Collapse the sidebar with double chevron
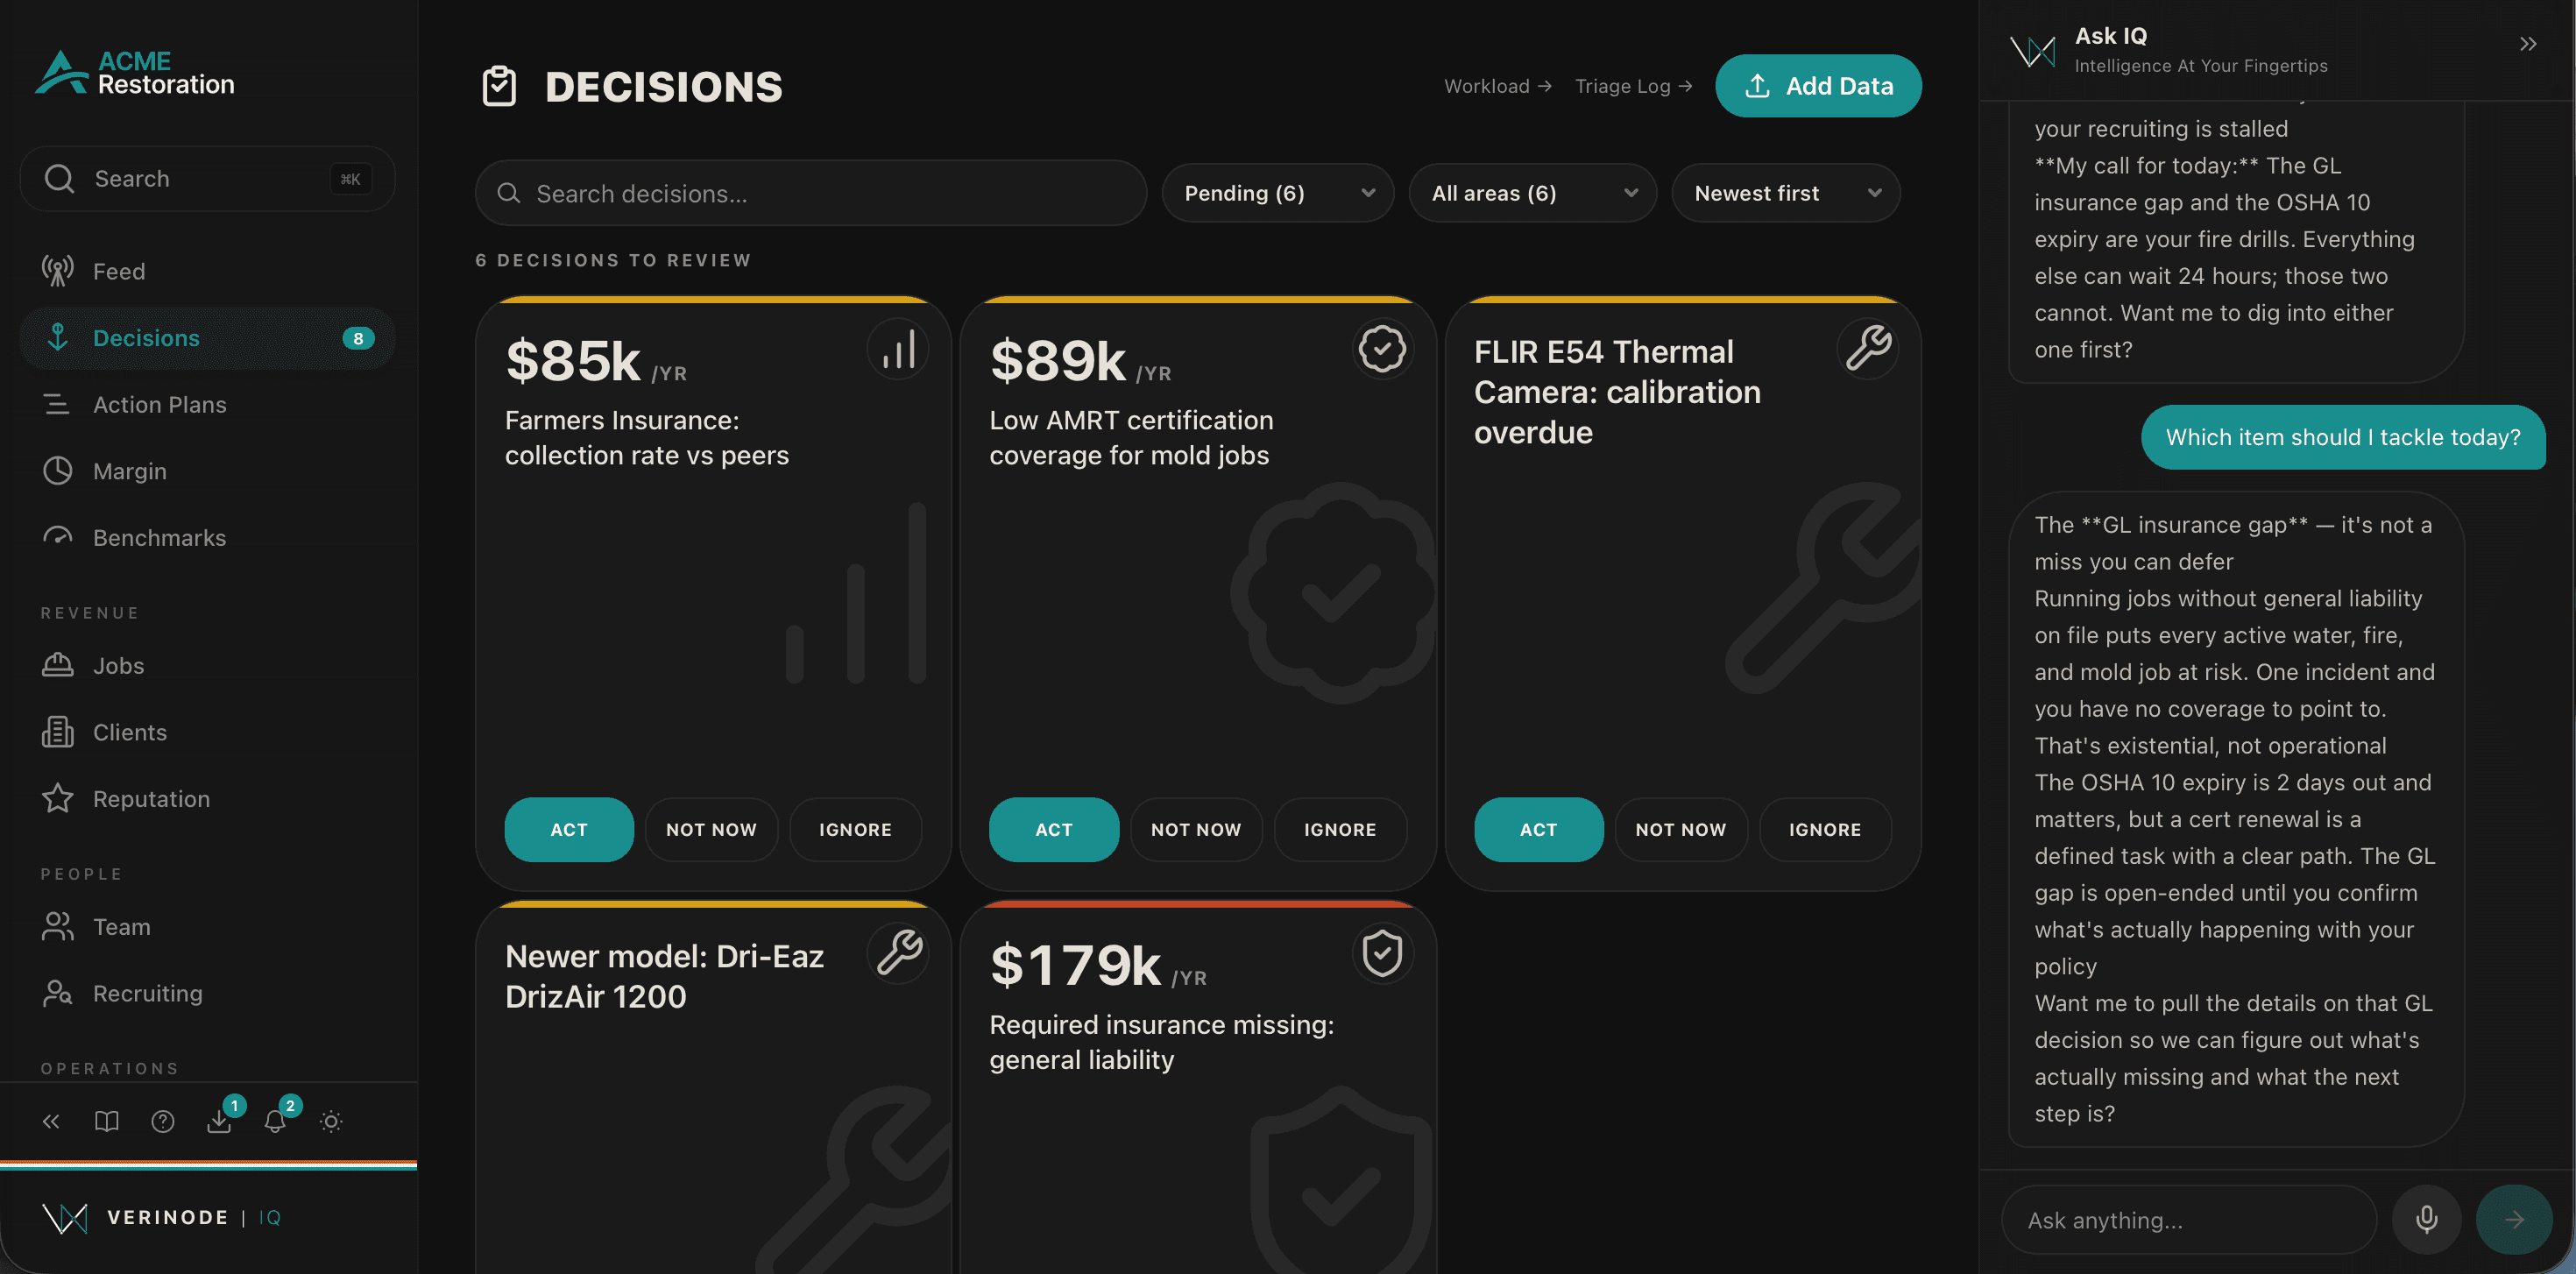2576x1274 pixels. pos(51,1121)
